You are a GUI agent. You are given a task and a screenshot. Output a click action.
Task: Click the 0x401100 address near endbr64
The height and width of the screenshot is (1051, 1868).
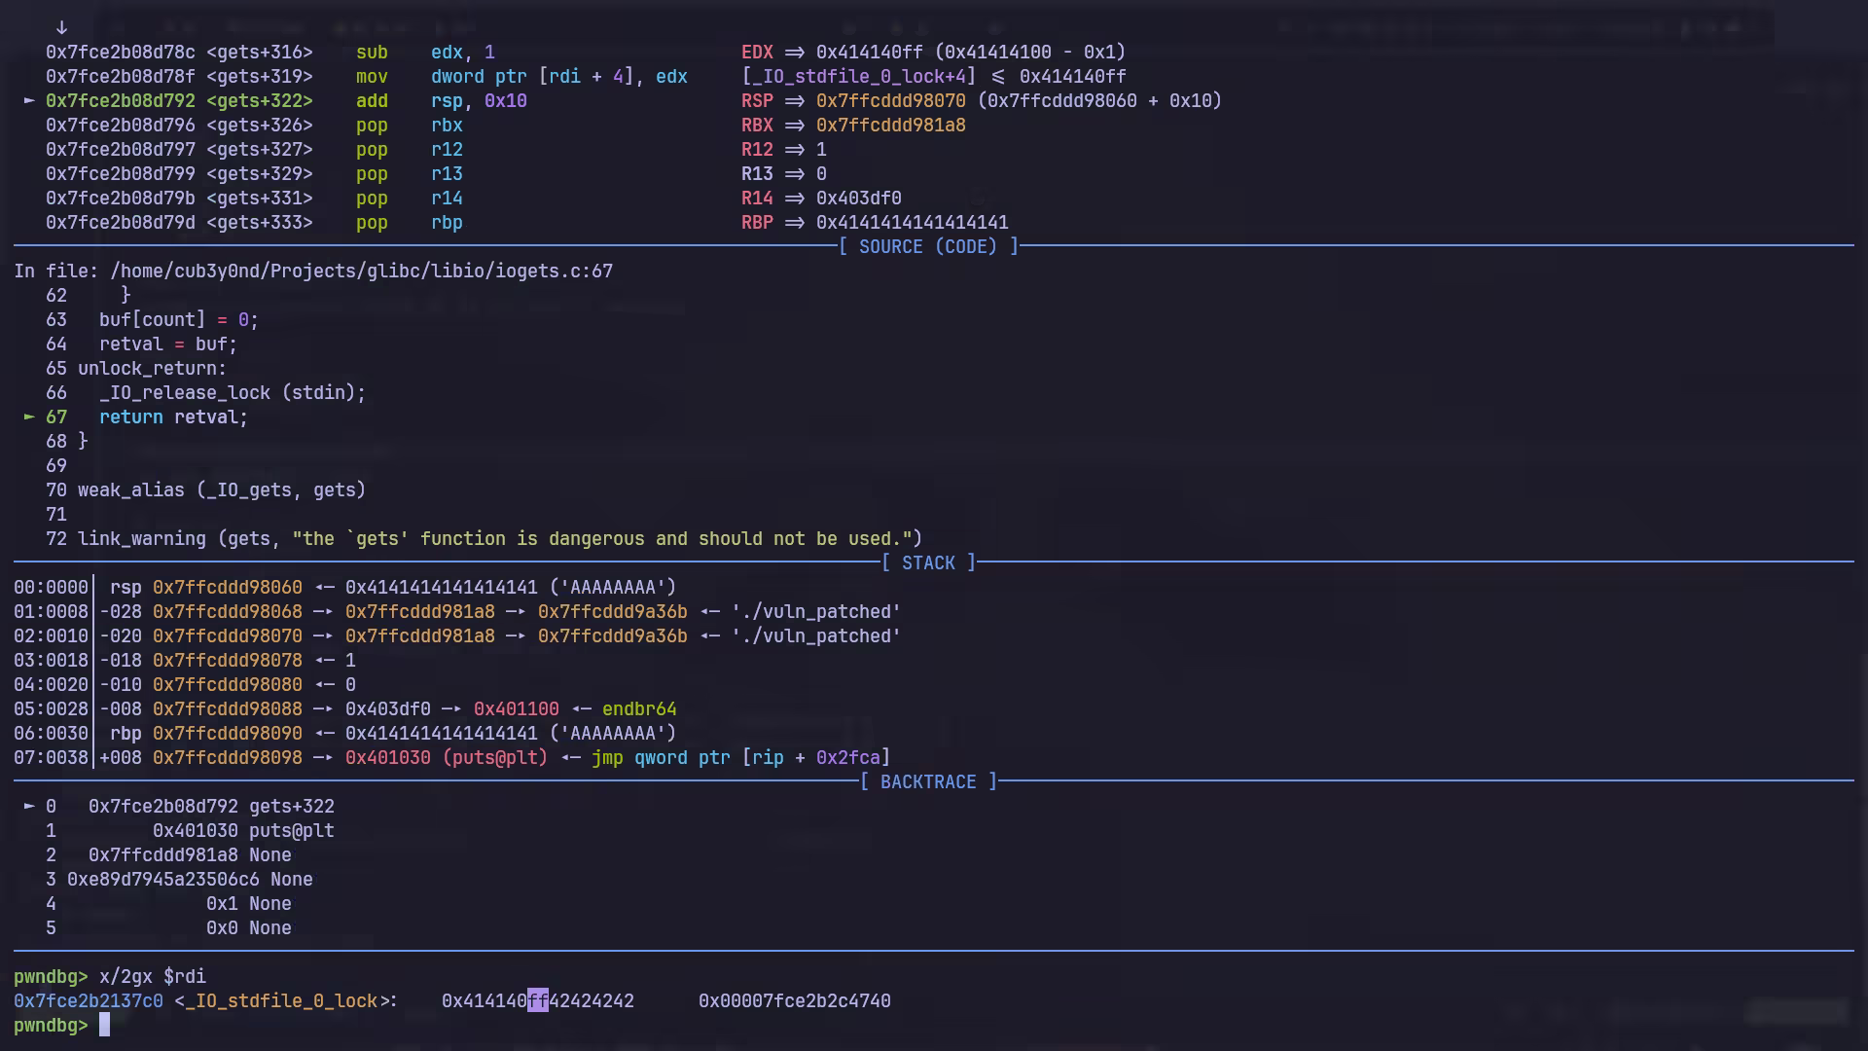[x=516, y=708]
